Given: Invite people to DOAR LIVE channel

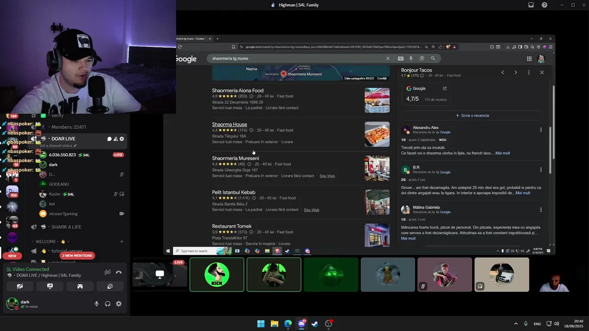Looking at the screenshot, I should tap(115, 139).
